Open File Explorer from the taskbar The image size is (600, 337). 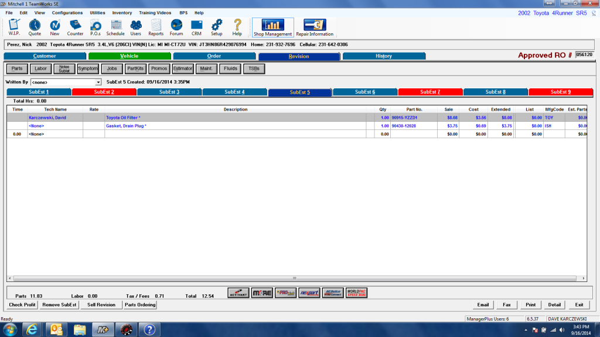click(x=80, y=329)
